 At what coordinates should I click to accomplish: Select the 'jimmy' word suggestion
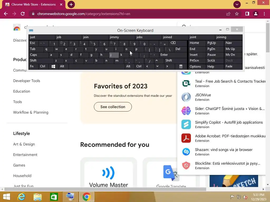pos(122,37)
